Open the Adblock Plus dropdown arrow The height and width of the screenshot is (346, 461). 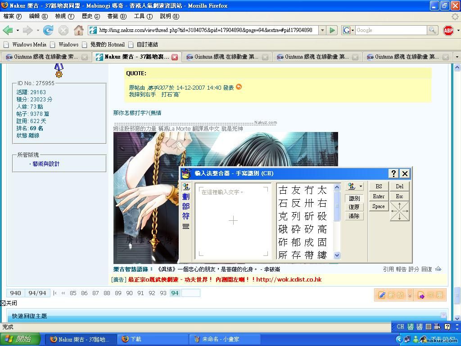tap(458, 30)
